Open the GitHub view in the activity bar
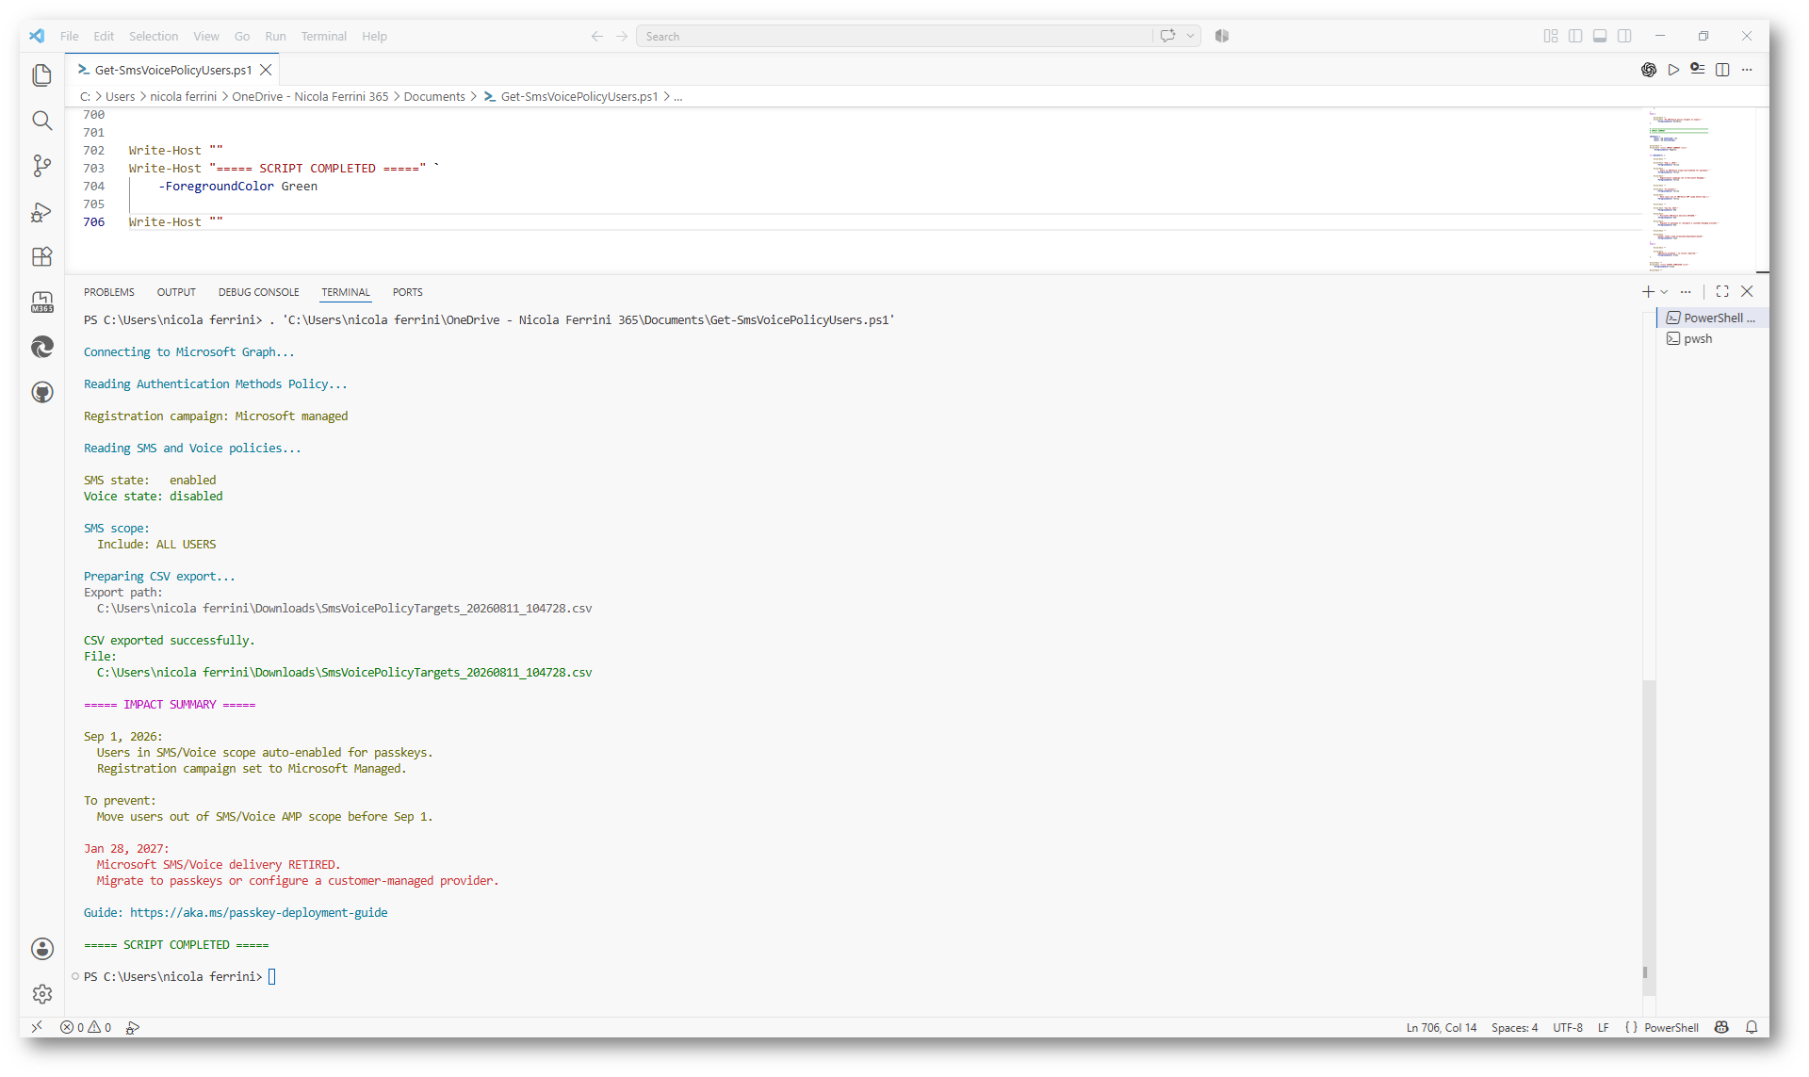 tap(42, 392)
